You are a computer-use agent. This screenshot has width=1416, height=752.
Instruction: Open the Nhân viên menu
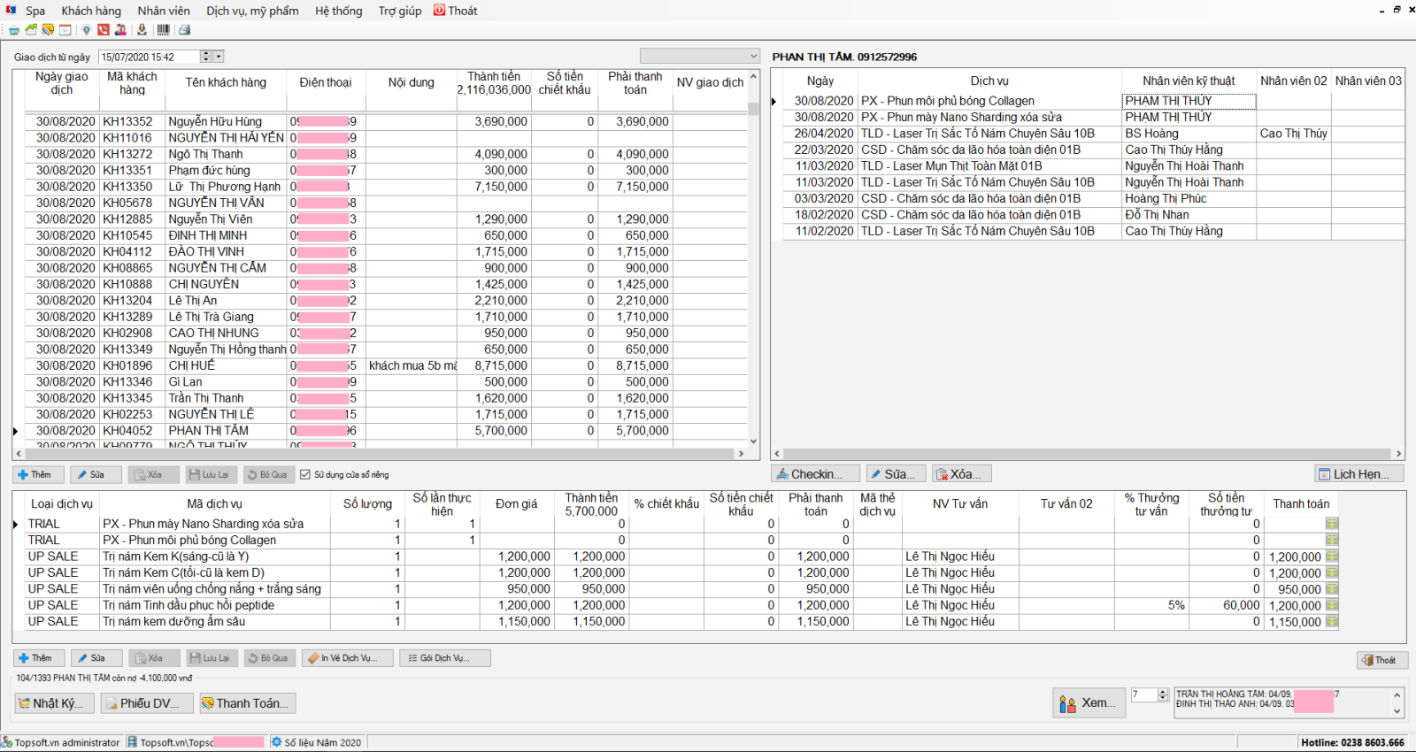164,11
